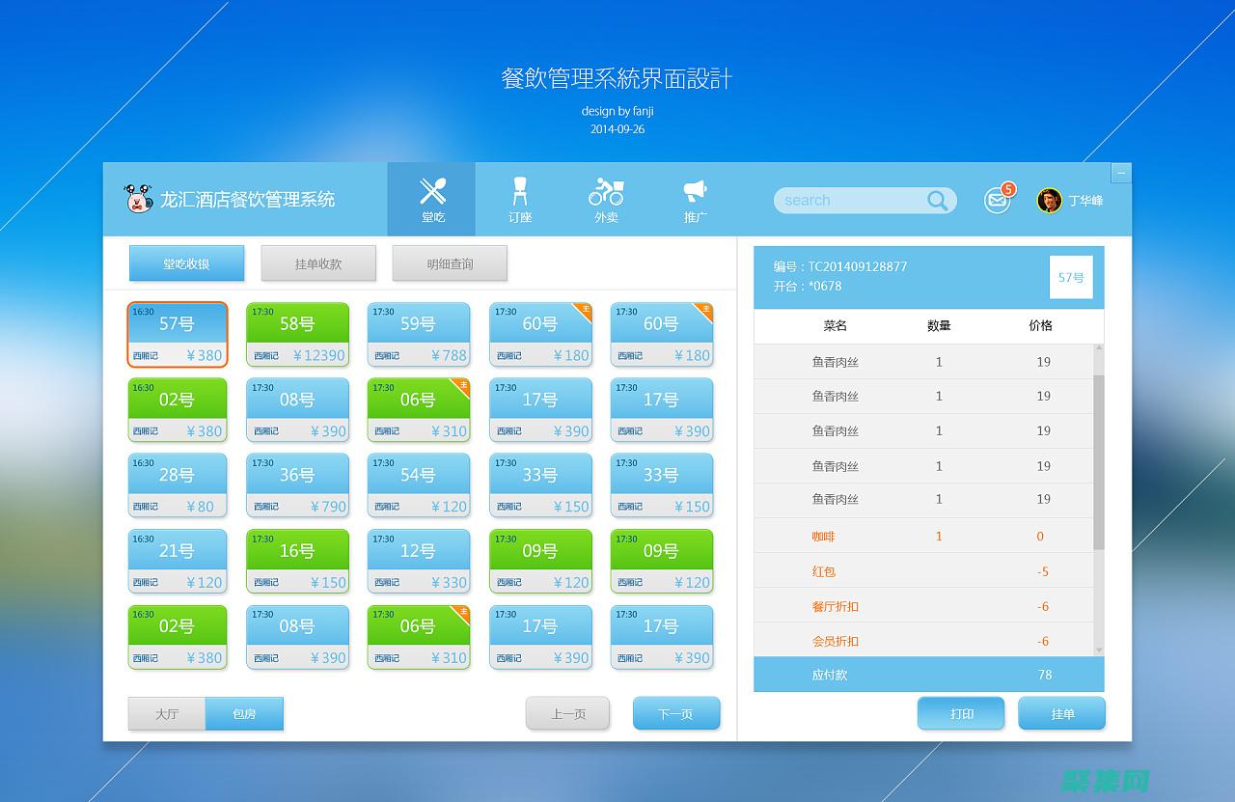Image resolution: width=1235 pixels, height=802 pixels.
Task: Switch to the 包房 private-room view
Action: coord(244,713)
